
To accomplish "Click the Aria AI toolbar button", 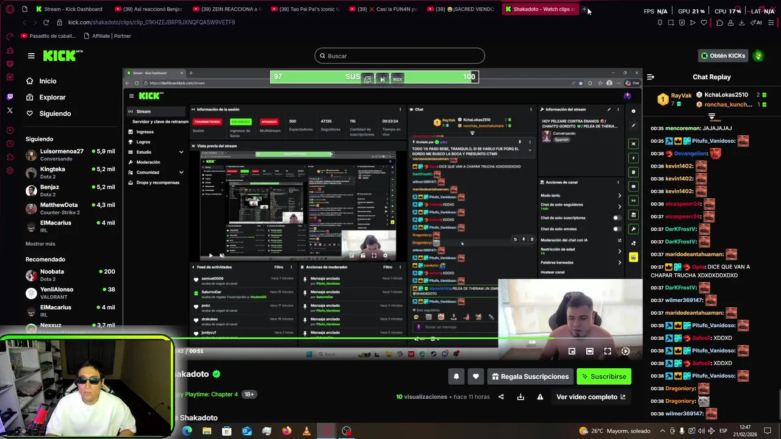I will click(x=756, y=23).
